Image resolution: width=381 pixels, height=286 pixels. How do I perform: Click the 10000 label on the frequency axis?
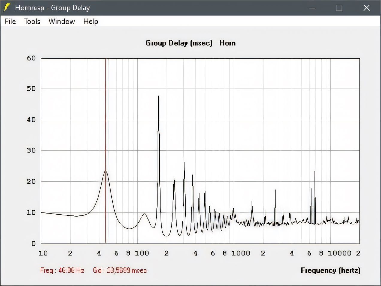coord(339,253)
